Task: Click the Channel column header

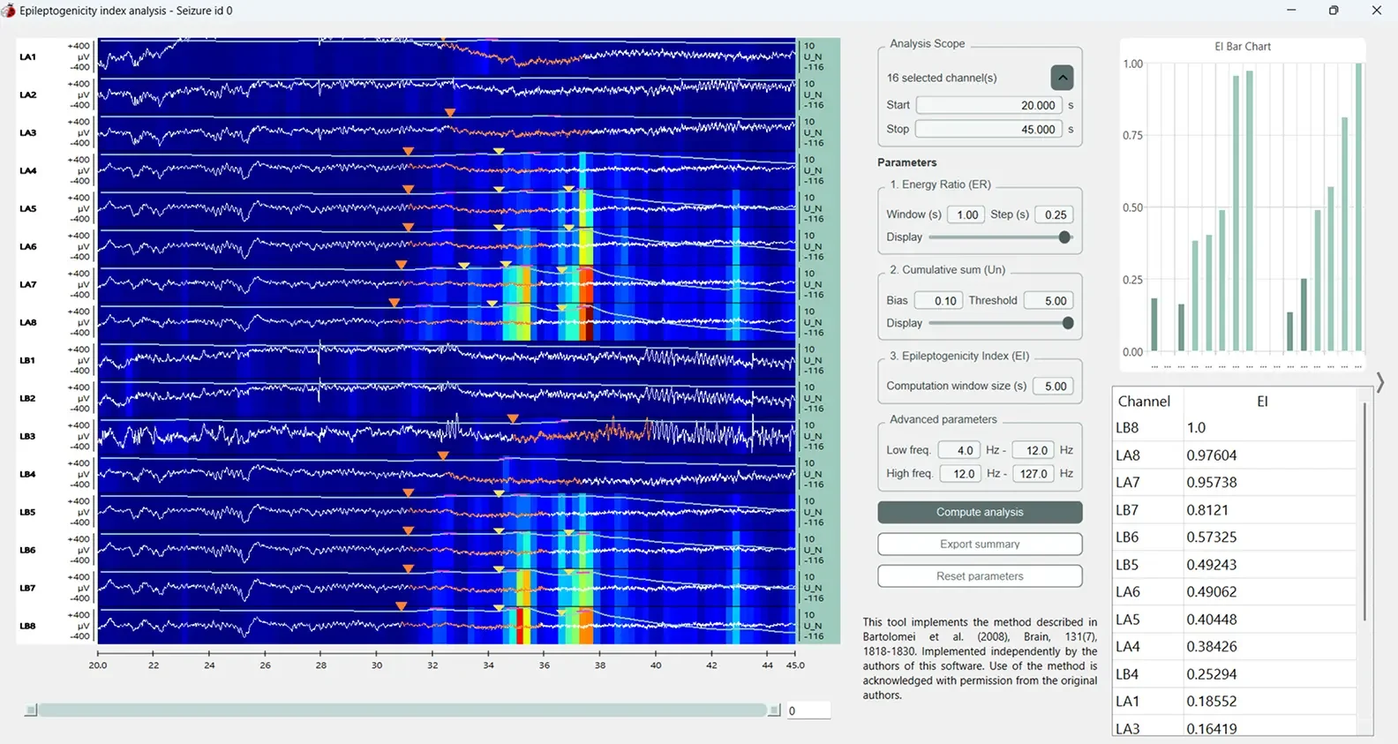Action: (1144, 401)
